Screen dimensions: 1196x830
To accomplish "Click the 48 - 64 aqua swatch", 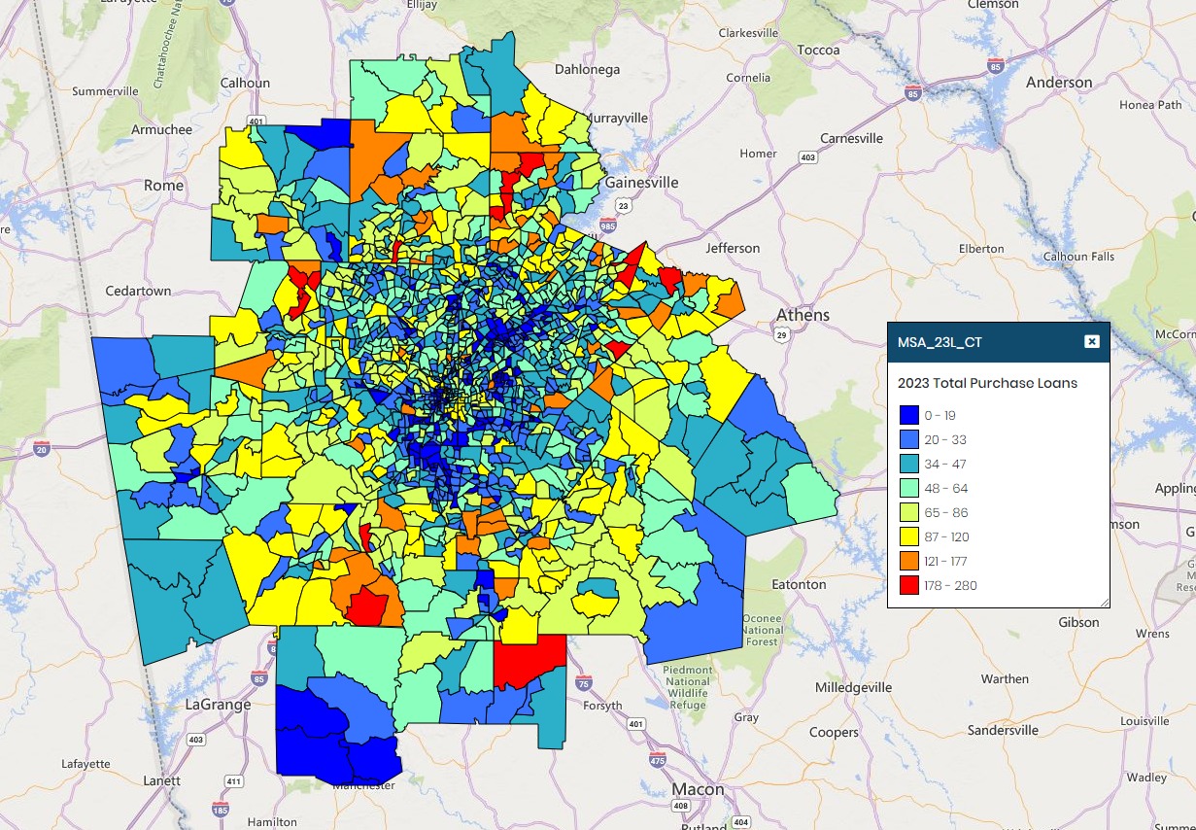I will [x=909, y=488].
